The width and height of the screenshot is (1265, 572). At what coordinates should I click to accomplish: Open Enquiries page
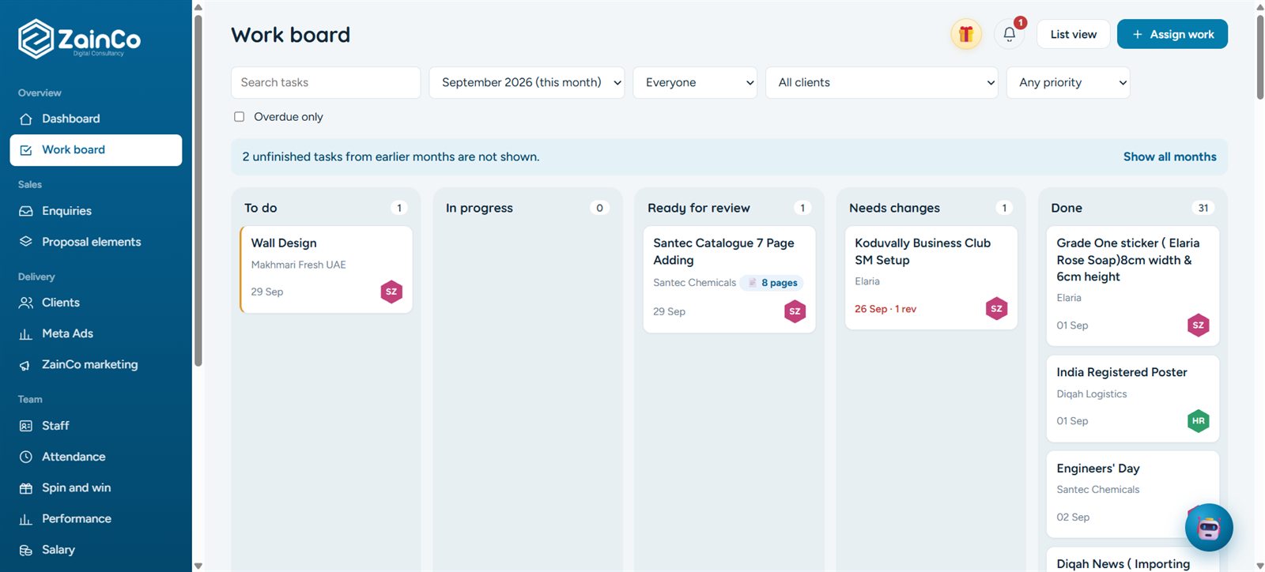pos(96,211)
